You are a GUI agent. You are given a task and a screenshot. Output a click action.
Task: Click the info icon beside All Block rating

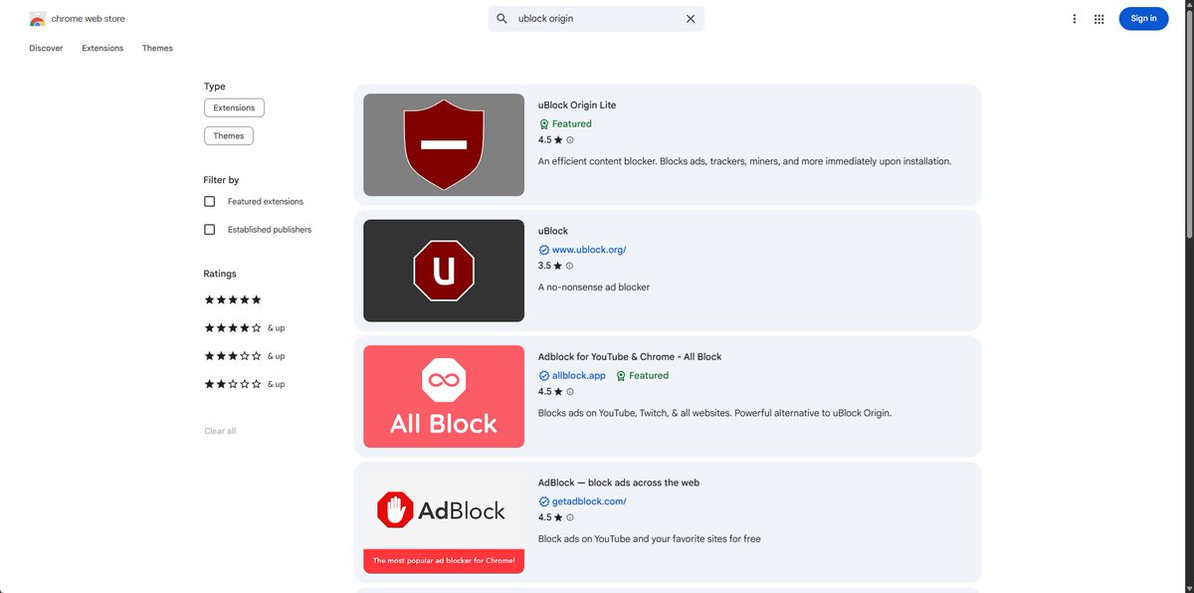570,392
